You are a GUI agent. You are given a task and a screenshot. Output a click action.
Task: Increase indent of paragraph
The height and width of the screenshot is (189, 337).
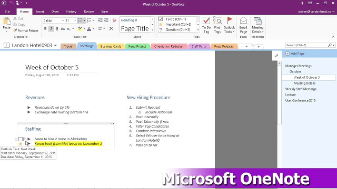point(106,20)
